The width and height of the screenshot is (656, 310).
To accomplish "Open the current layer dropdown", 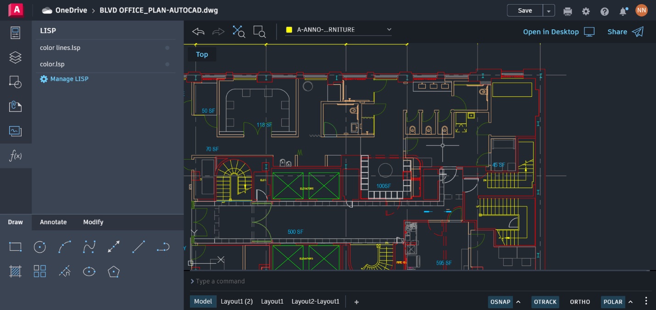I will tap(389, 29).
